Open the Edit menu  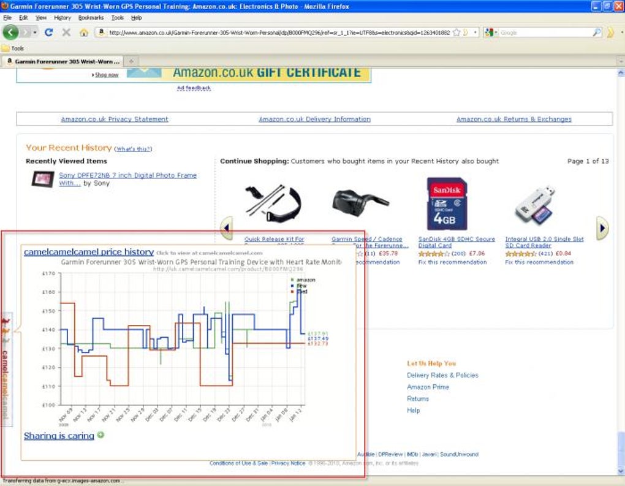tap(23, 18)
